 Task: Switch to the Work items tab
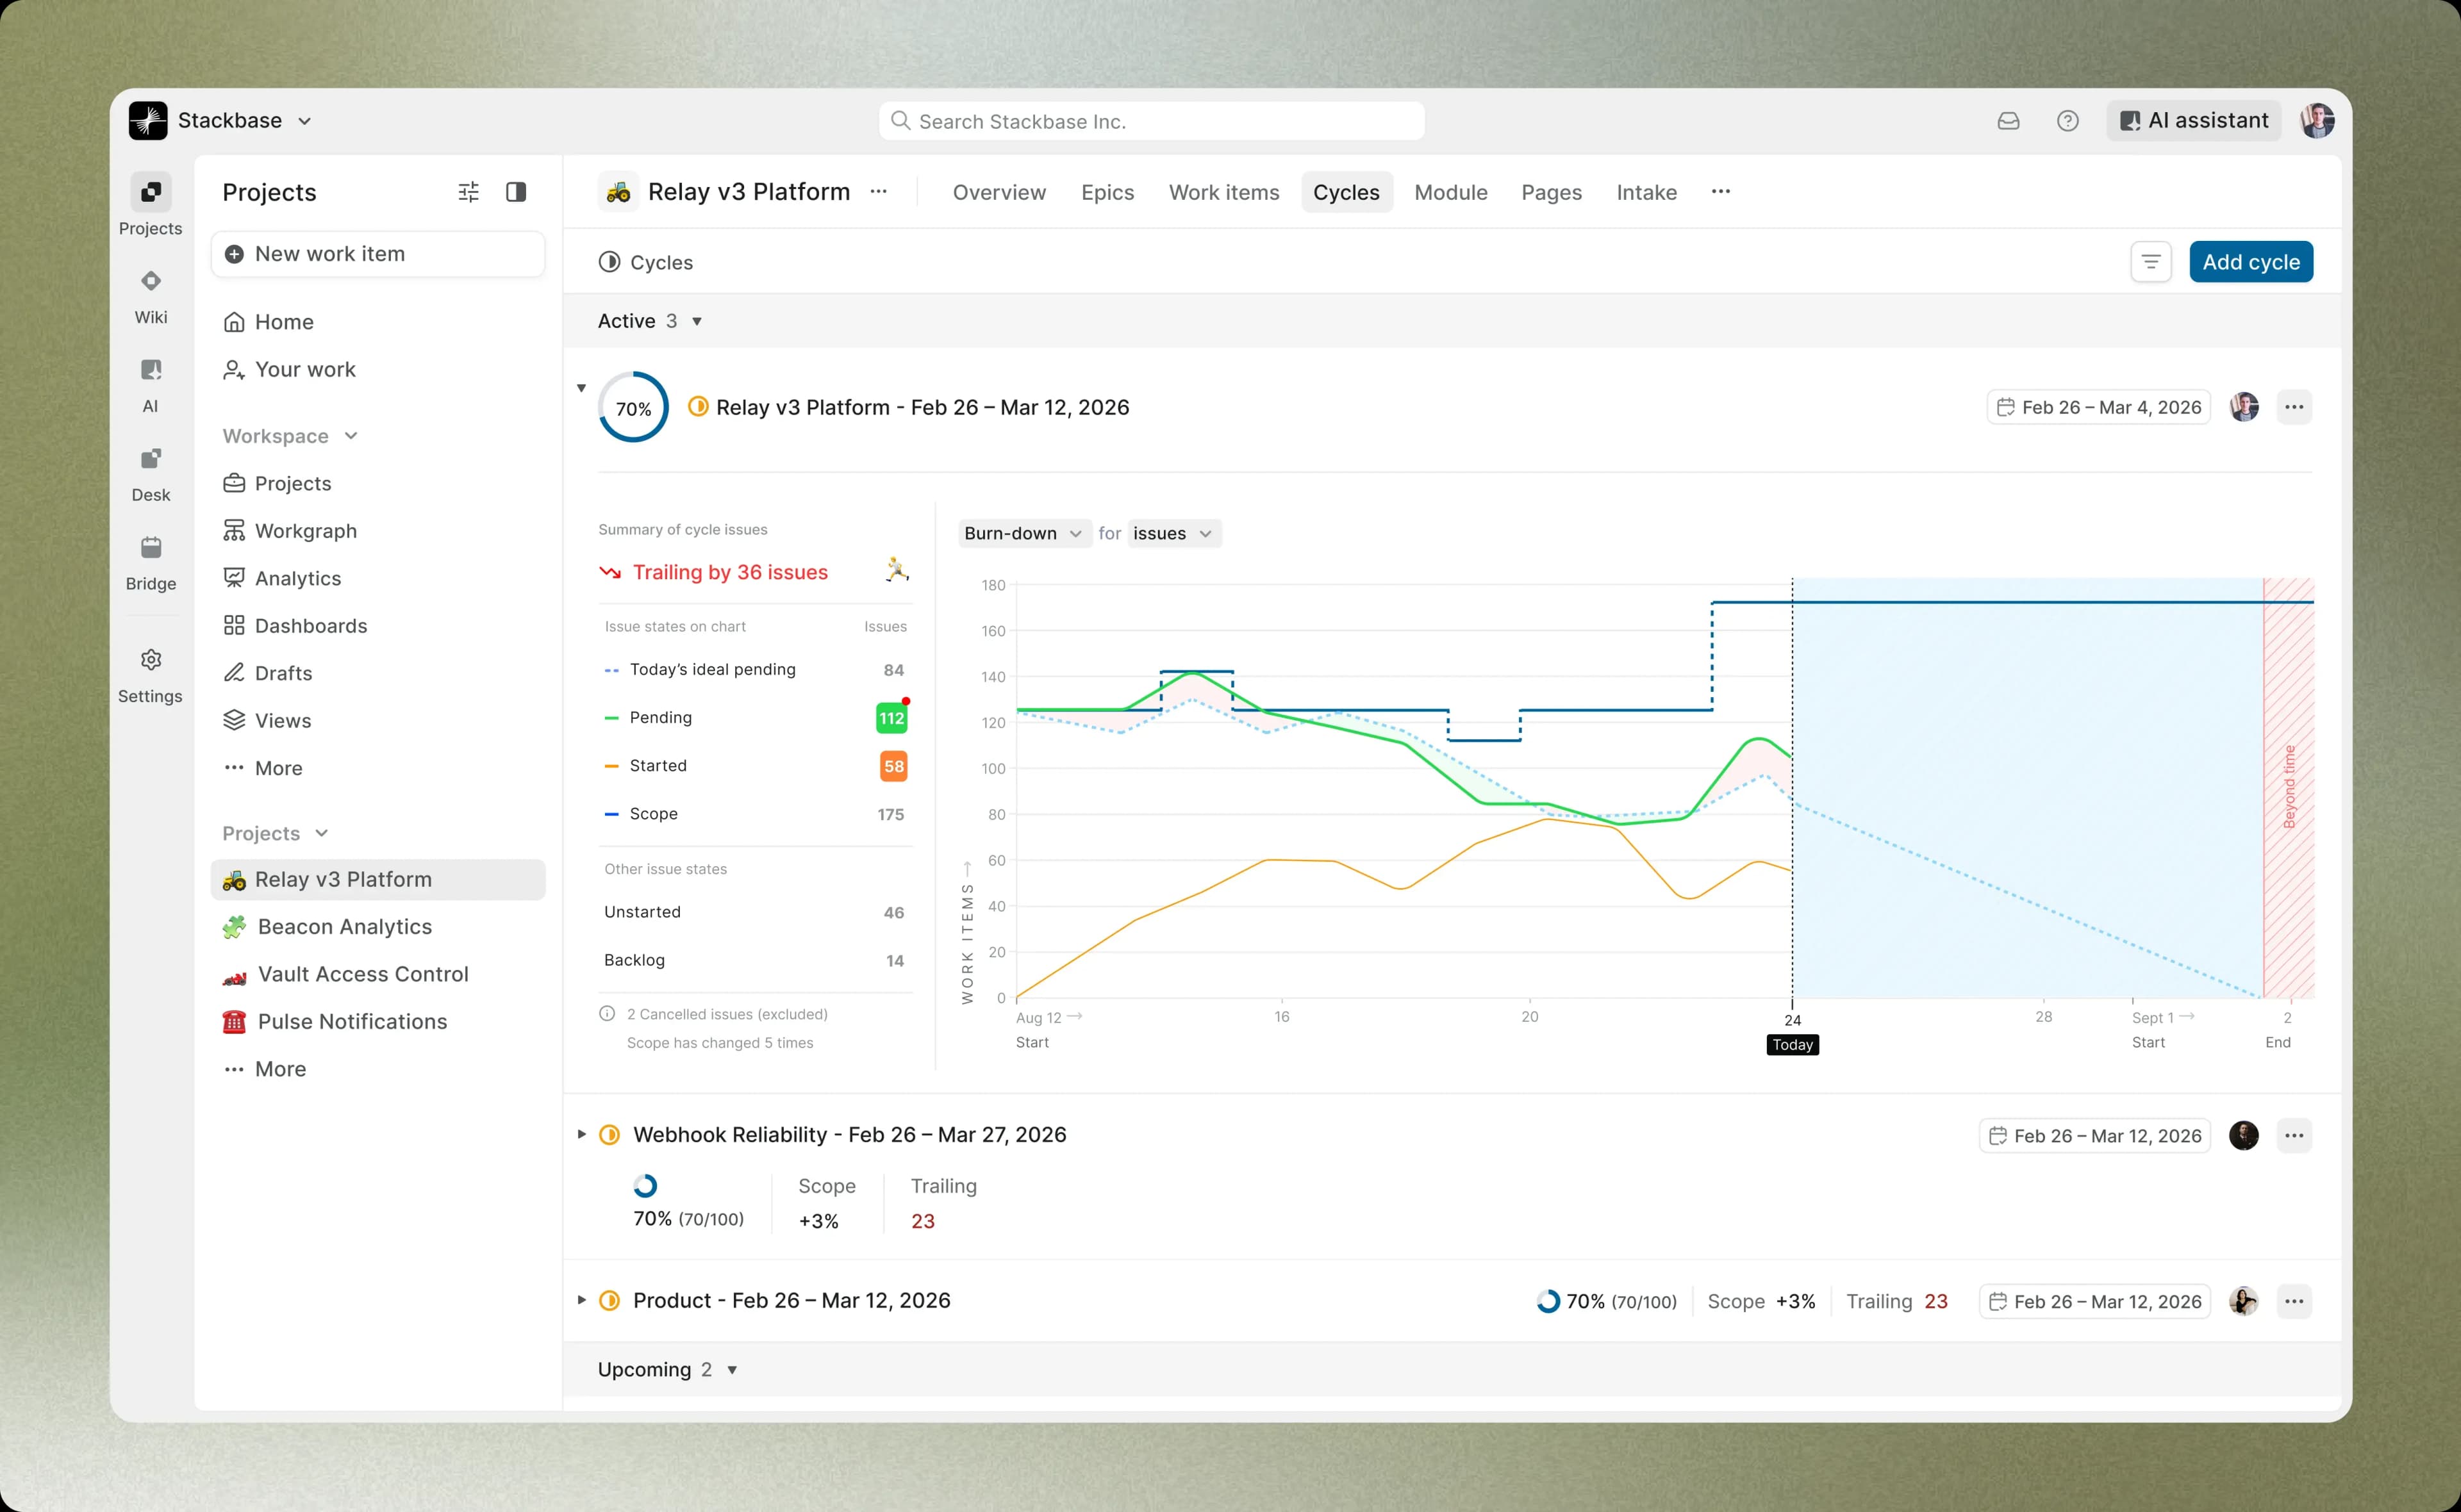pos(1224,192)
